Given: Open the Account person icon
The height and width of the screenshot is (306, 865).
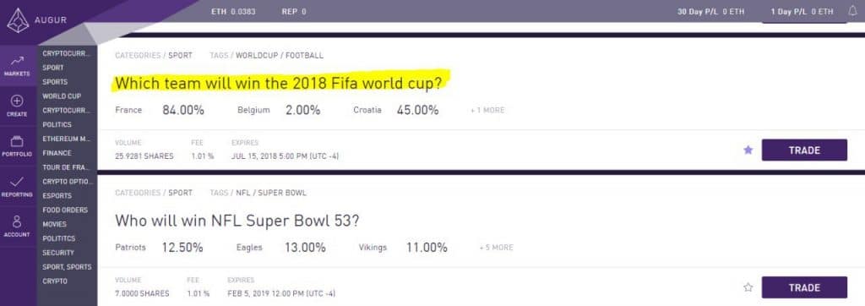Looking at the screenshot, I should [x=17, y=221].
